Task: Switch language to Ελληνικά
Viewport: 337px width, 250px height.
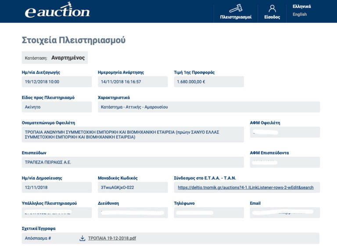Action: click(301, 6)
